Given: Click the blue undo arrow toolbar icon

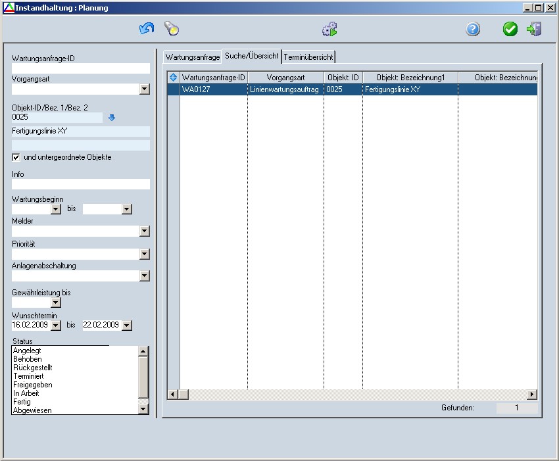Looking at the screenshot, I should (146, 29).
